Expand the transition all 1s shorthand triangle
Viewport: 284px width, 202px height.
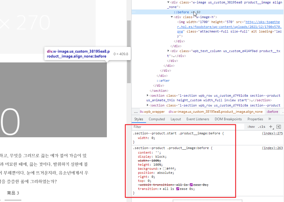160,189
